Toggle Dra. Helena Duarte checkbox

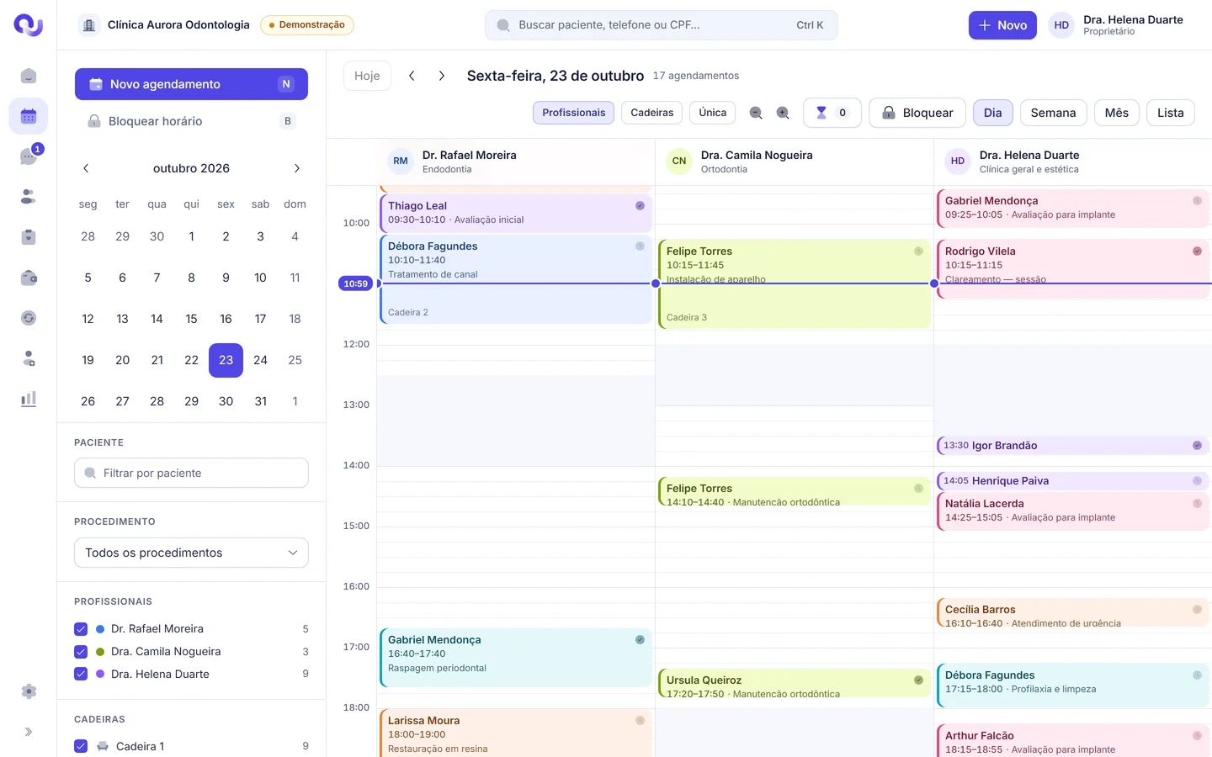tap(81, 675)
